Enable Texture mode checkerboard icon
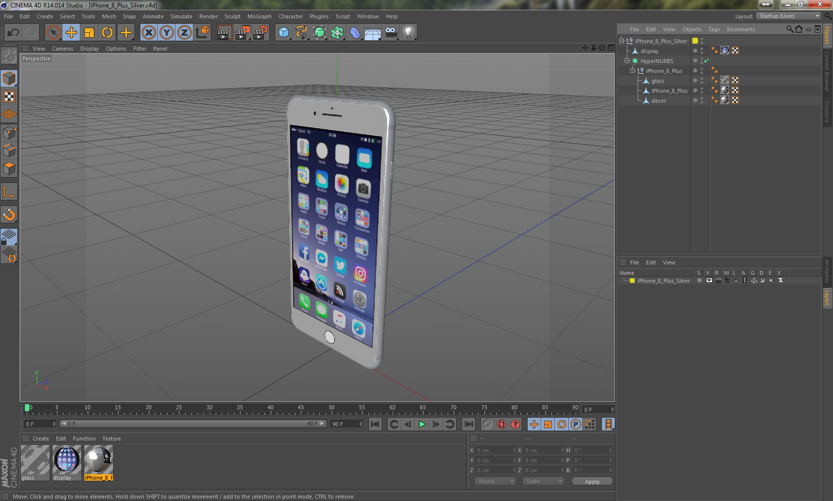 click(9, 96)
